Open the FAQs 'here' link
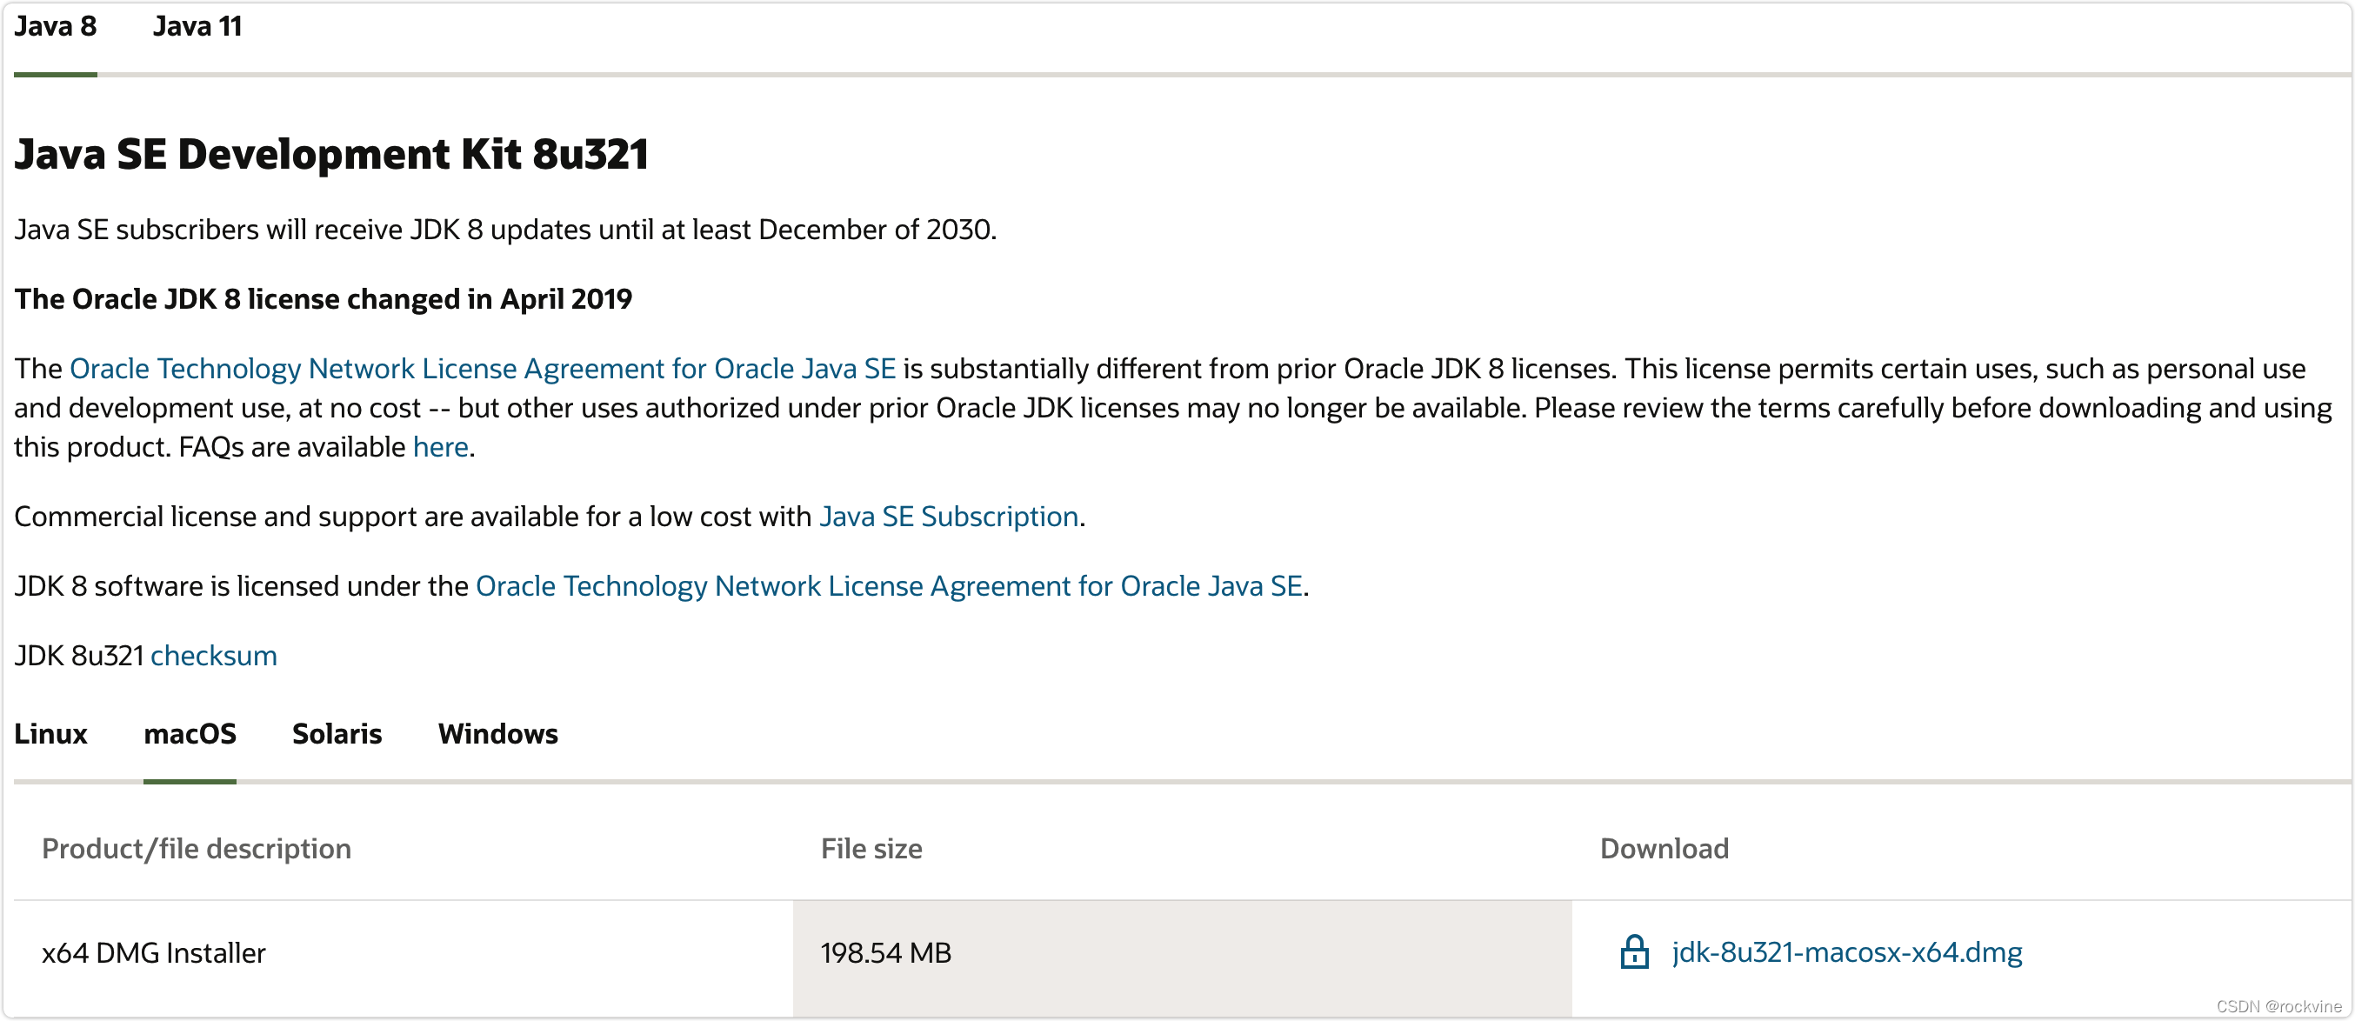Image resolution: width=2355 pixels, height=1021 pixels. point(441,447)
